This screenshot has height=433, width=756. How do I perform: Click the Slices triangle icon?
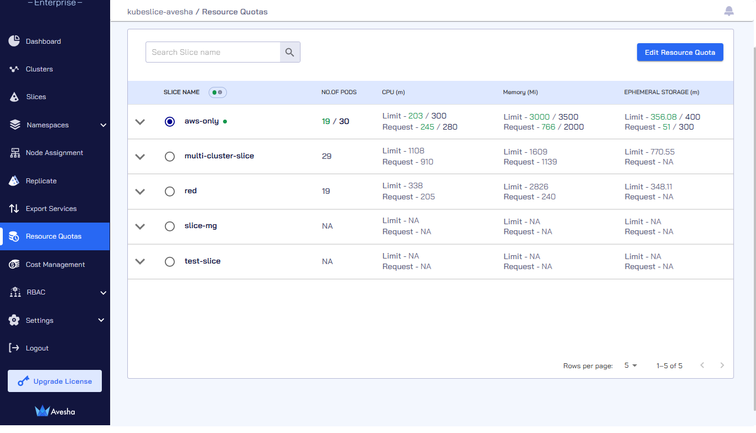[x=15, y=97]
